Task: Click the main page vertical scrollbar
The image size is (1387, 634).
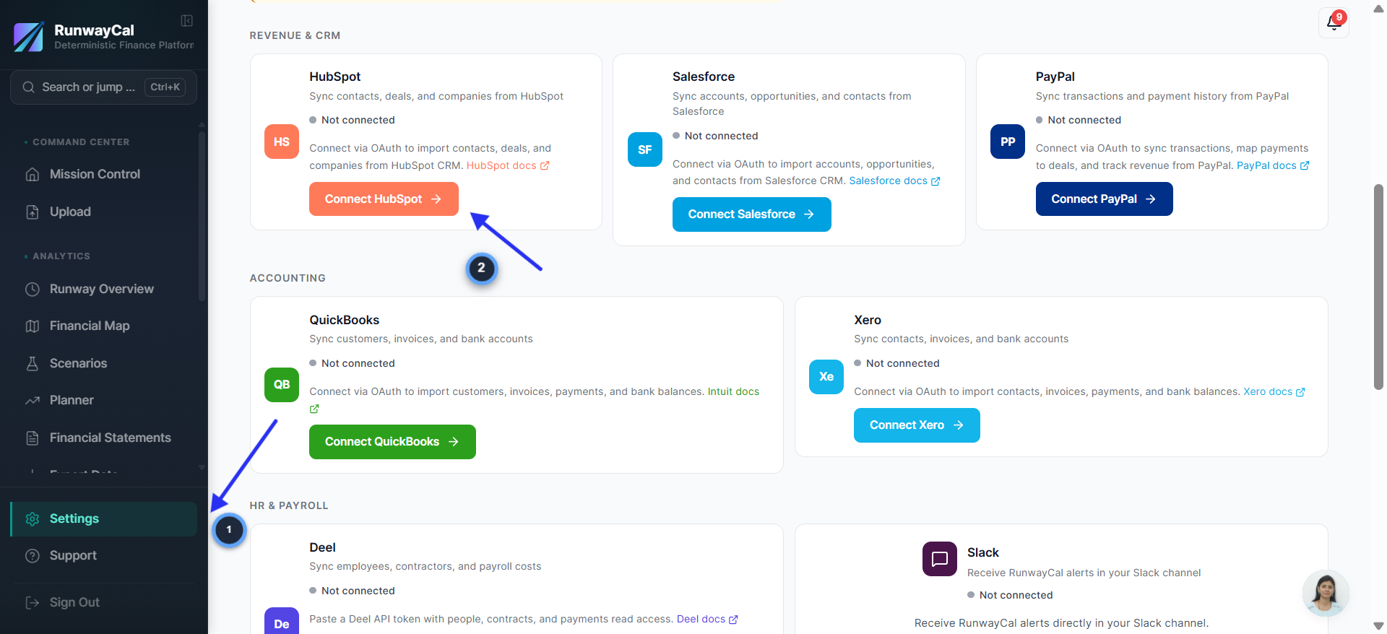Action: [1378, 287]
